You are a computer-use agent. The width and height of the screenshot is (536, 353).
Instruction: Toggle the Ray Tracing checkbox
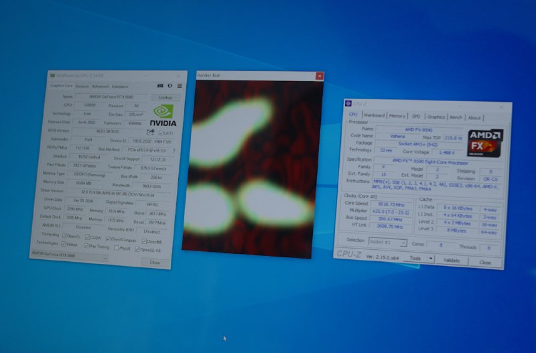pyautogui.click(x=87, y=246)
